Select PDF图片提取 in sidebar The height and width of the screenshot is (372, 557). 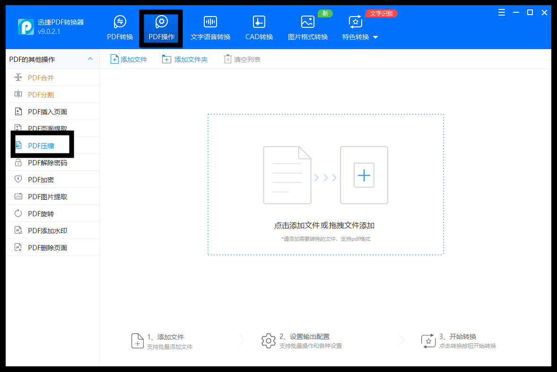pos(52,197)
